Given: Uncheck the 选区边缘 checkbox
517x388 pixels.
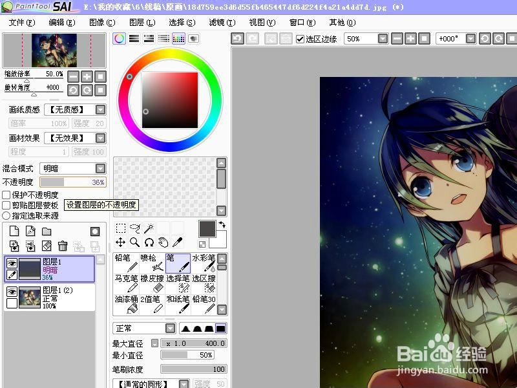Looking at the screenshot, I should (300, 39).
